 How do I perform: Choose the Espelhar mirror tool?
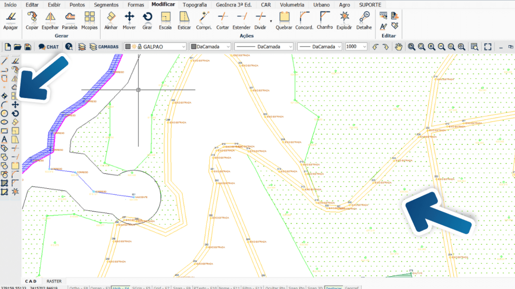tap(50, 20)
